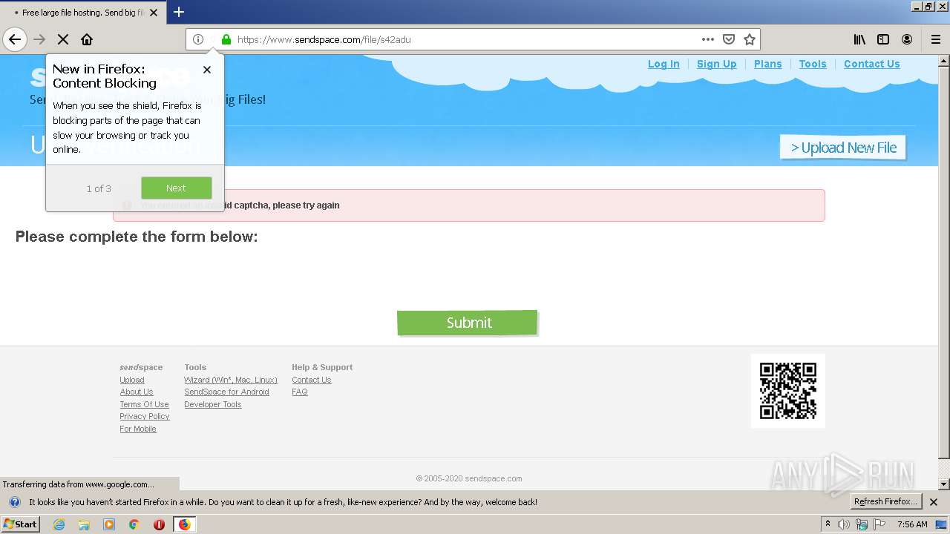The width and height of the screenshot is (950, 534).
Task: Open Firefox account icon
Action: pyautogui.click(x=907, y=39)
